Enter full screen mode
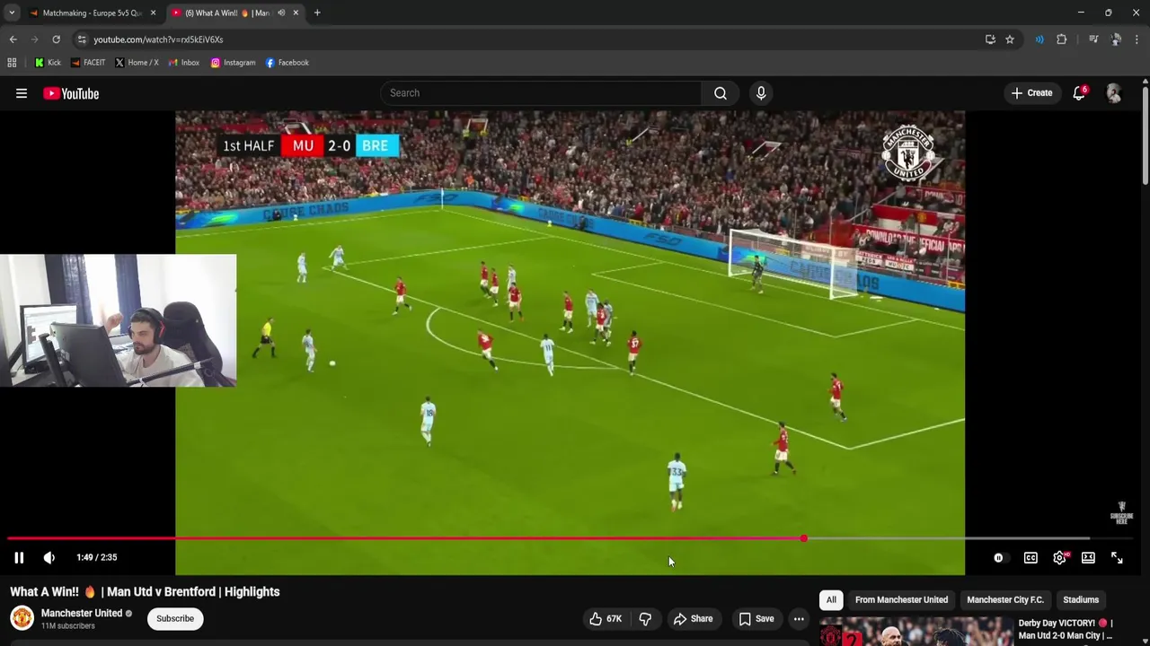The width and height of the screenshot is (1150, 646). [x=1117, y=558]
